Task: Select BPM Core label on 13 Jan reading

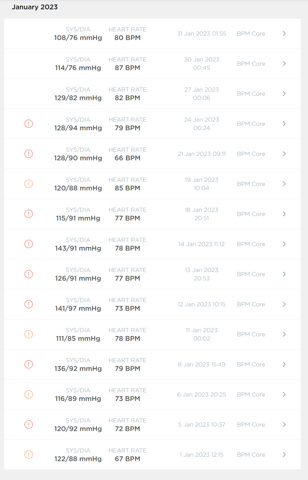Action: click(x=251, y=274)
